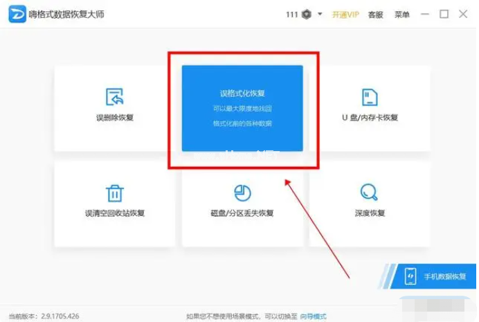Open the 客服 support menu item

375,14
